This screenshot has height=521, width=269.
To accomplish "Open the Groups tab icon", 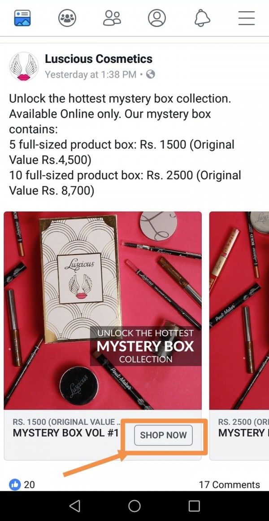I will click(67, 18).
